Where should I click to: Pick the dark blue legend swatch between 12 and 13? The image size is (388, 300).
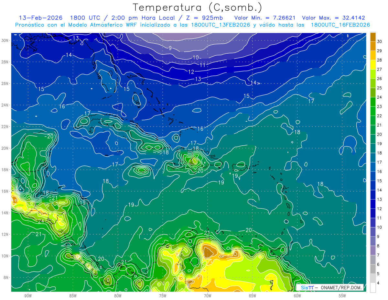pos(373,204)
